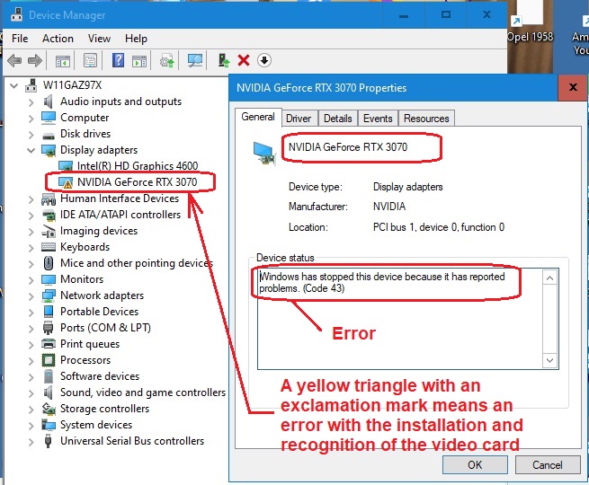This screenshot has height=485, width=589.
Task: Open the Action menu
Action: point(58,39)
